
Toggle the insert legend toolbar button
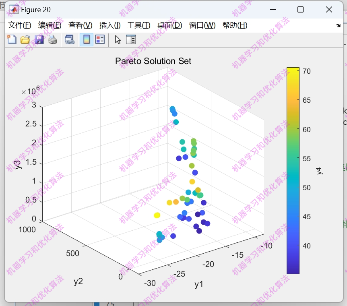tap(100, 40)
